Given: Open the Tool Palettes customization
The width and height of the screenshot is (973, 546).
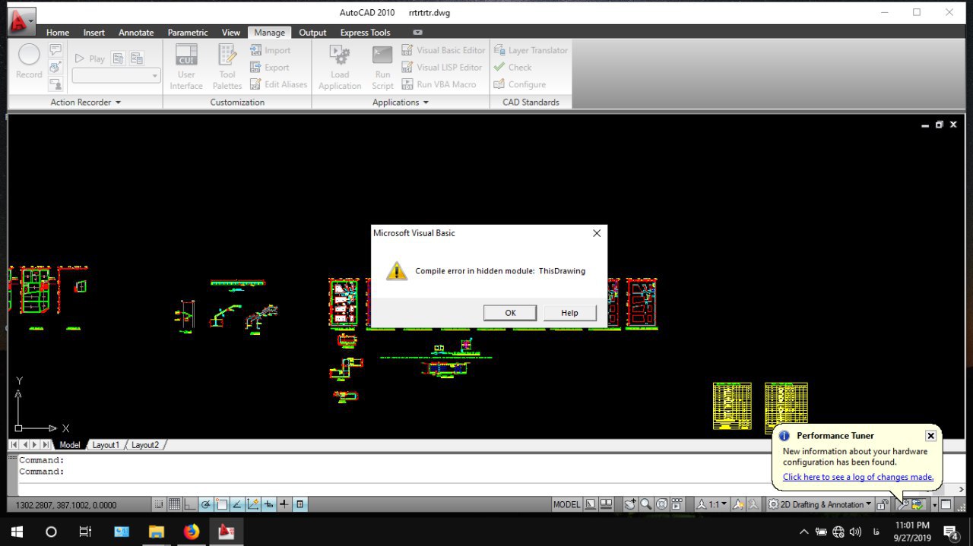Looking at the screenshot, I should coord(227,67).
